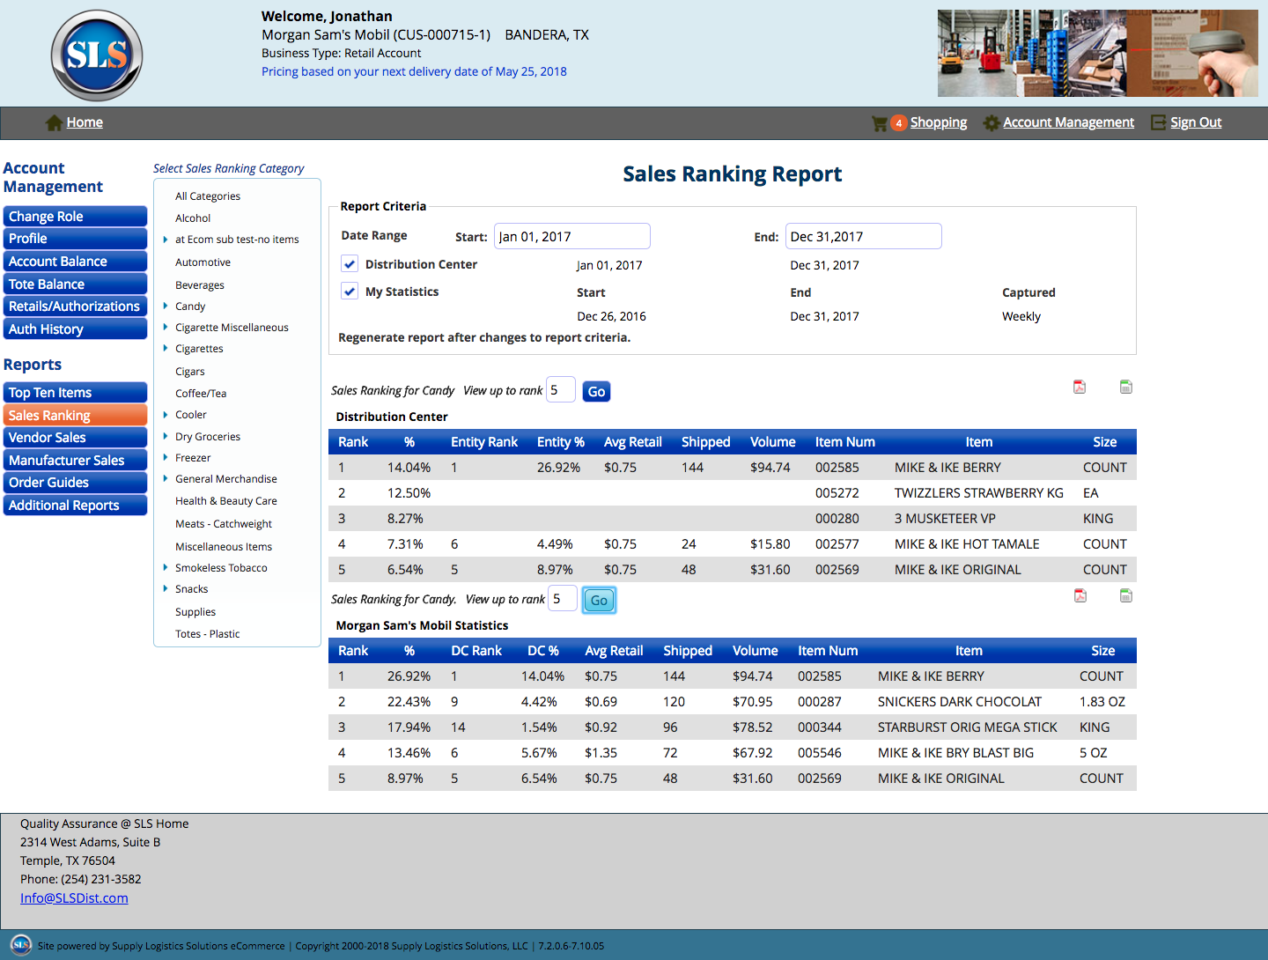
Task: Click the SNICKERS DARK CHOCOLAT item cell
Action: point(960,702)
